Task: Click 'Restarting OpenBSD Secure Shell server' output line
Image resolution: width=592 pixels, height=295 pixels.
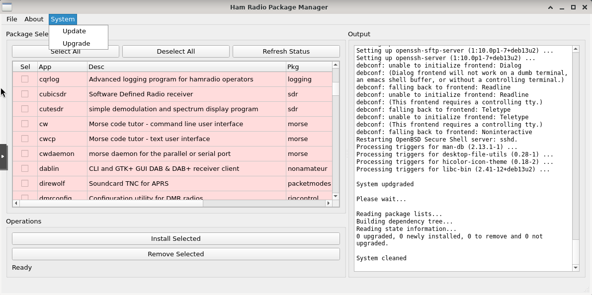Action: [x=437, y=140]
